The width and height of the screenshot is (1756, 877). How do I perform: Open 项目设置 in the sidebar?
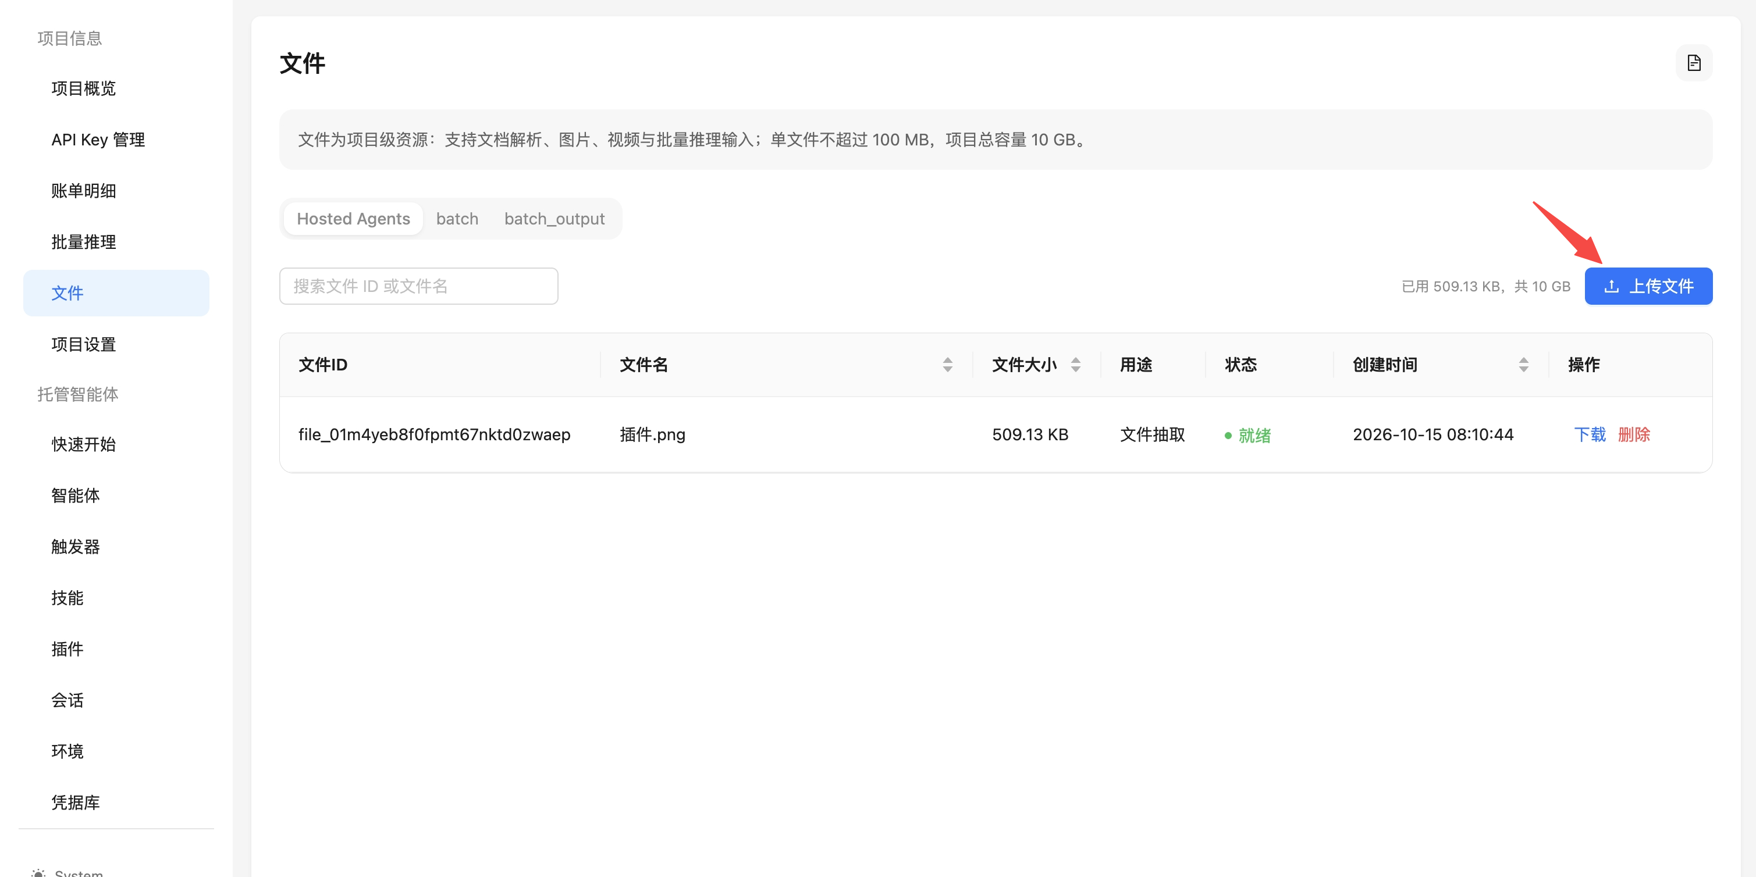[x=116, y=344]
